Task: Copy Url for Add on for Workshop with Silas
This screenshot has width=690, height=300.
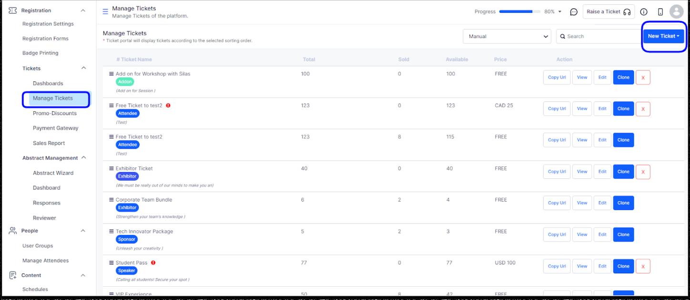Action: click(x=557, y=77)
